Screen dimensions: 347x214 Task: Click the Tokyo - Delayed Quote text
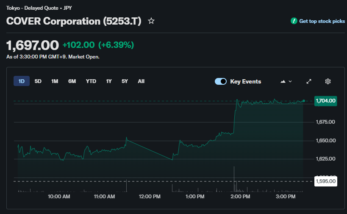(32, 8)
